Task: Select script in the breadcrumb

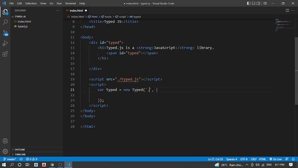Action: pos(121,17)
